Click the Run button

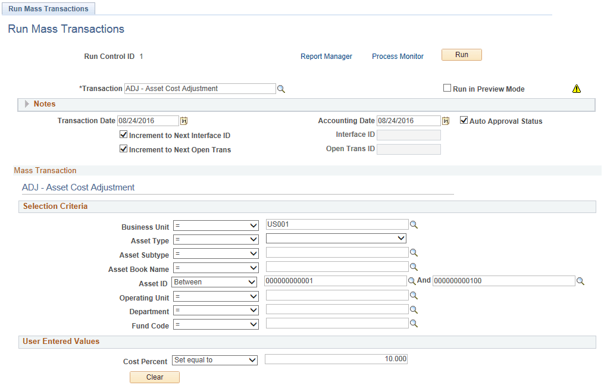(461, 54)
